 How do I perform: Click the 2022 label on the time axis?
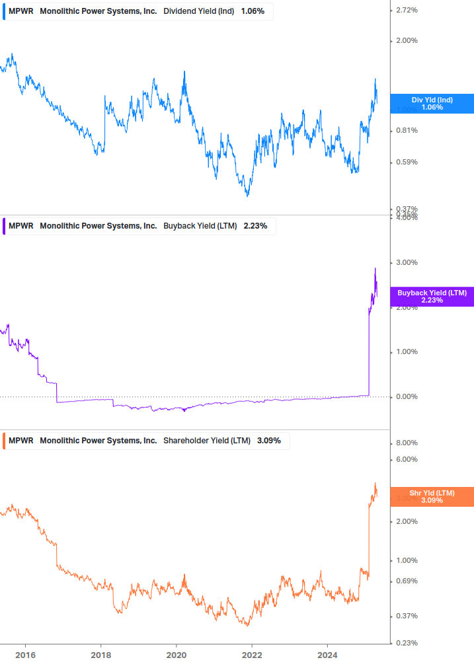click(x=252, y=655)
